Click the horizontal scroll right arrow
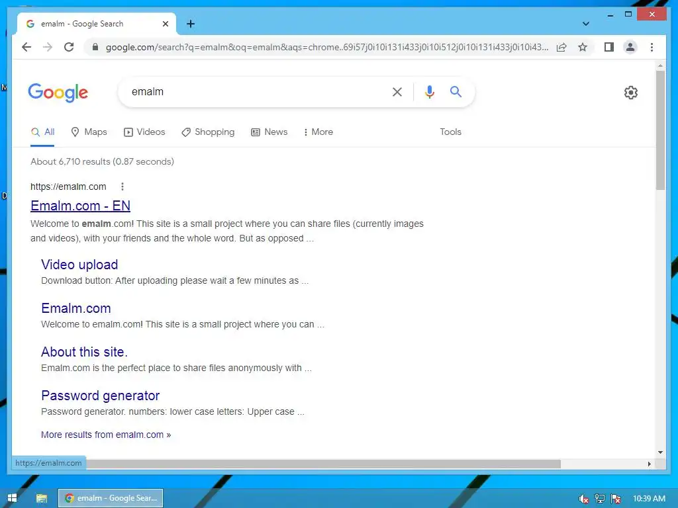678x508 pixels. (x=649, y=464)
